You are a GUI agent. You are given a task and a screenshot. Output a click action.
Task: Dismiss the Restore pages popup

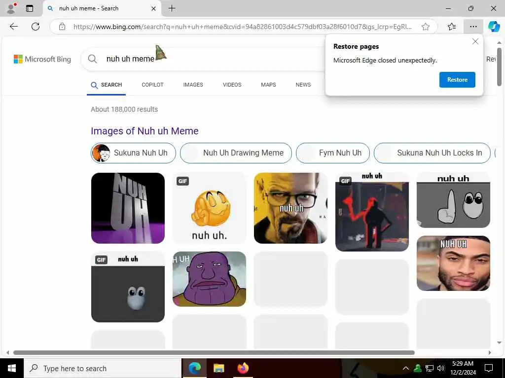pos(475,41)
